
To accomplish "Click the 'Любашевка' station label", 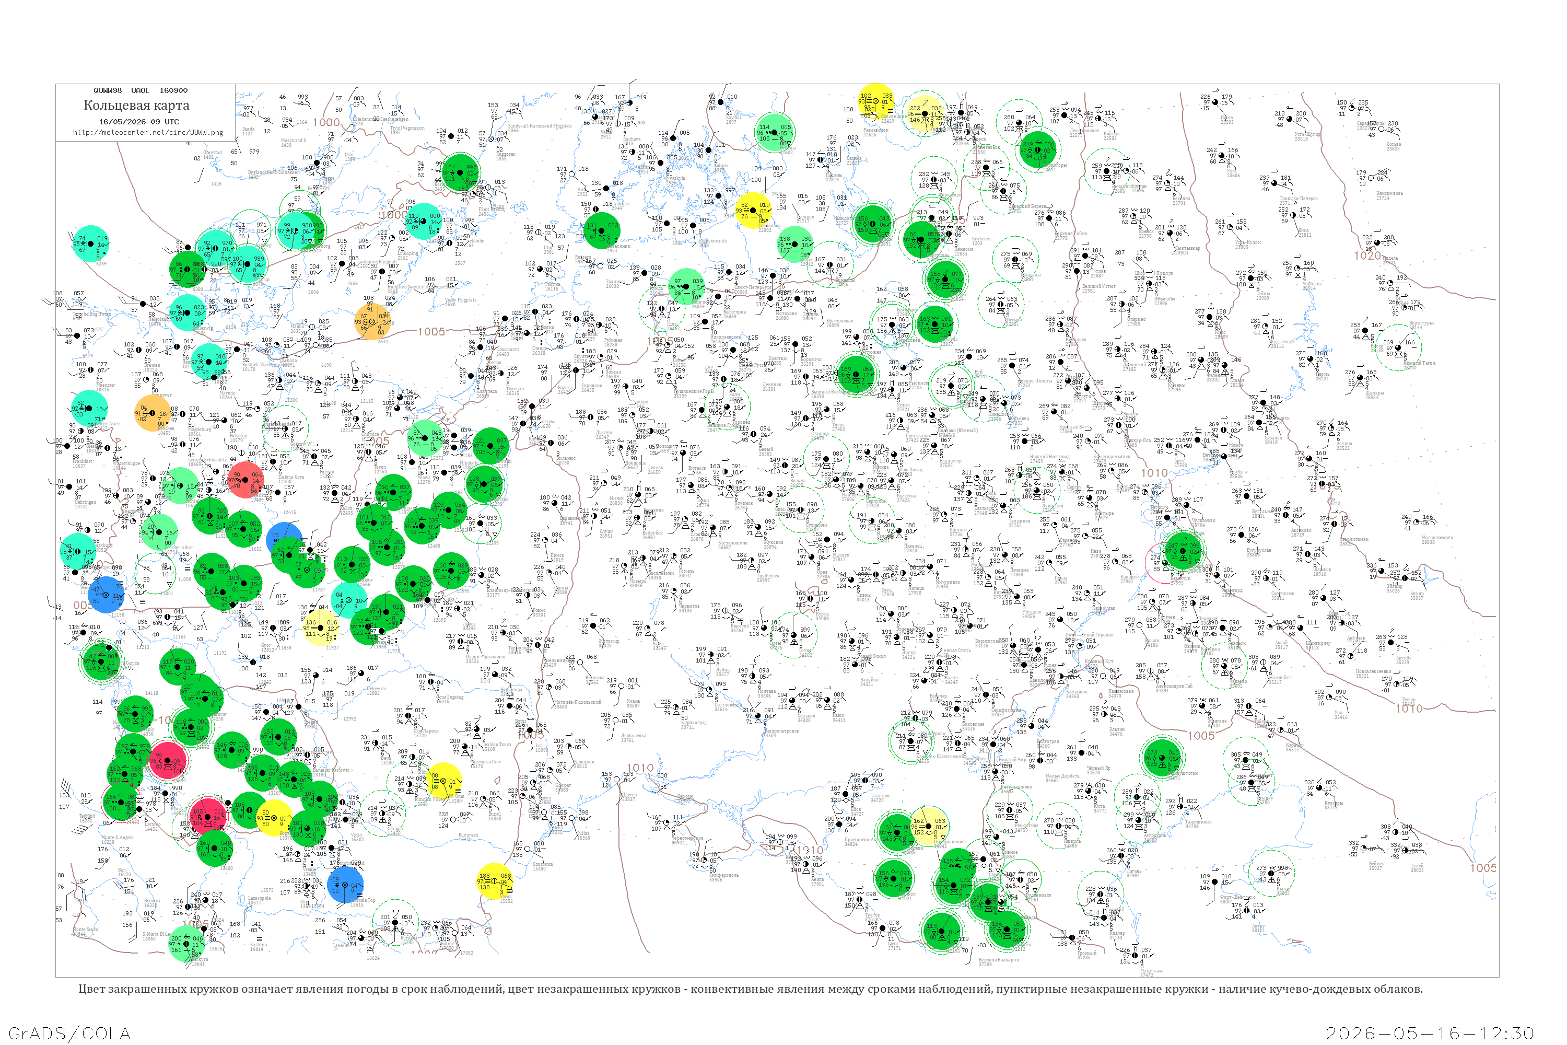I will pyautogui.click(x=633, y=736).
